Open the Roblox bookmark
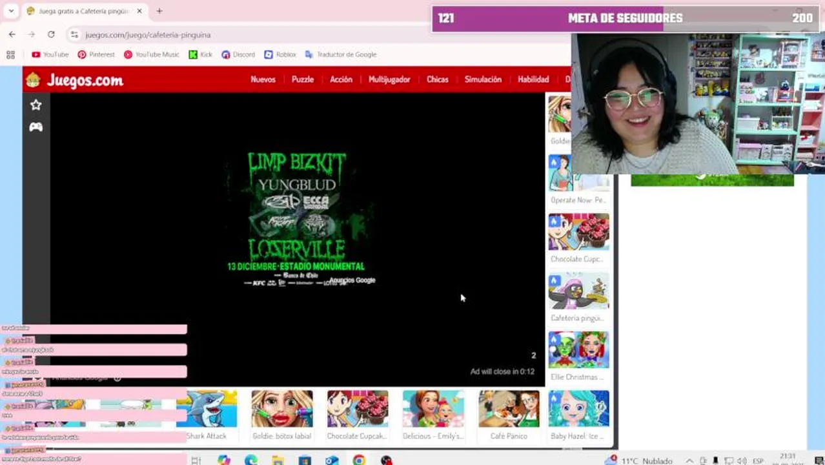The width and height of the screenshot is (825, 465). click(280, 55)
